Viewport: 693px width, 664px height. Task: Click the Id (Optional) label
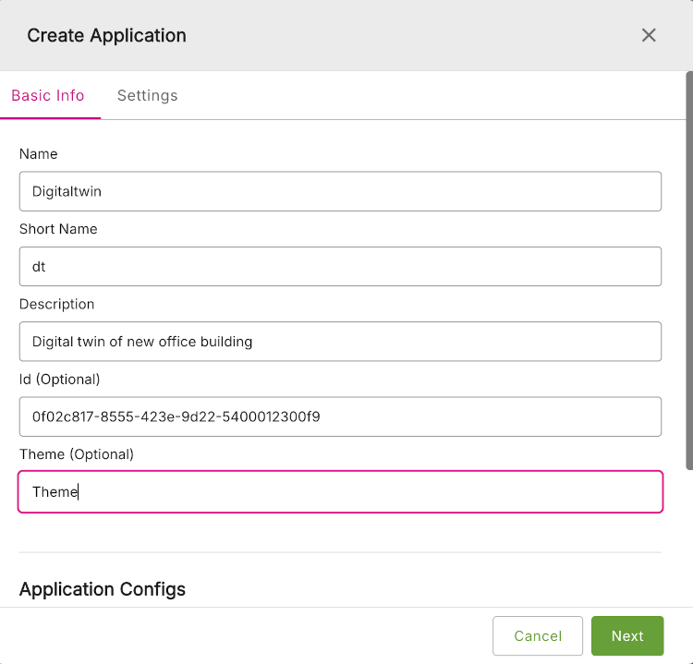(60, 380)
